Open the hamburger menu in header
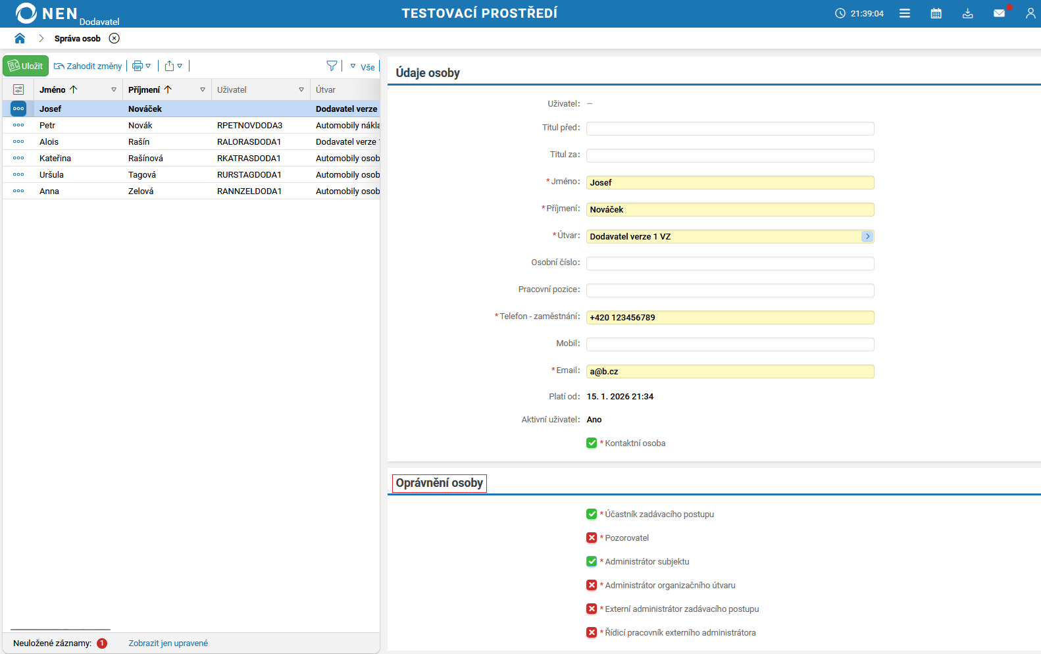Viewport: 1041px width, 654px height. (905, 13)
